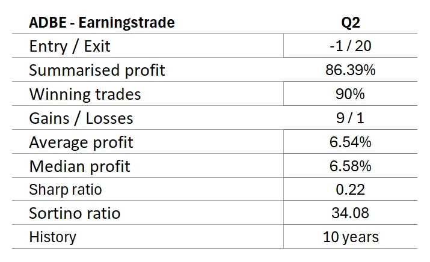
Task: Click the Summarised profit label
Action: (x=97, y=70)
